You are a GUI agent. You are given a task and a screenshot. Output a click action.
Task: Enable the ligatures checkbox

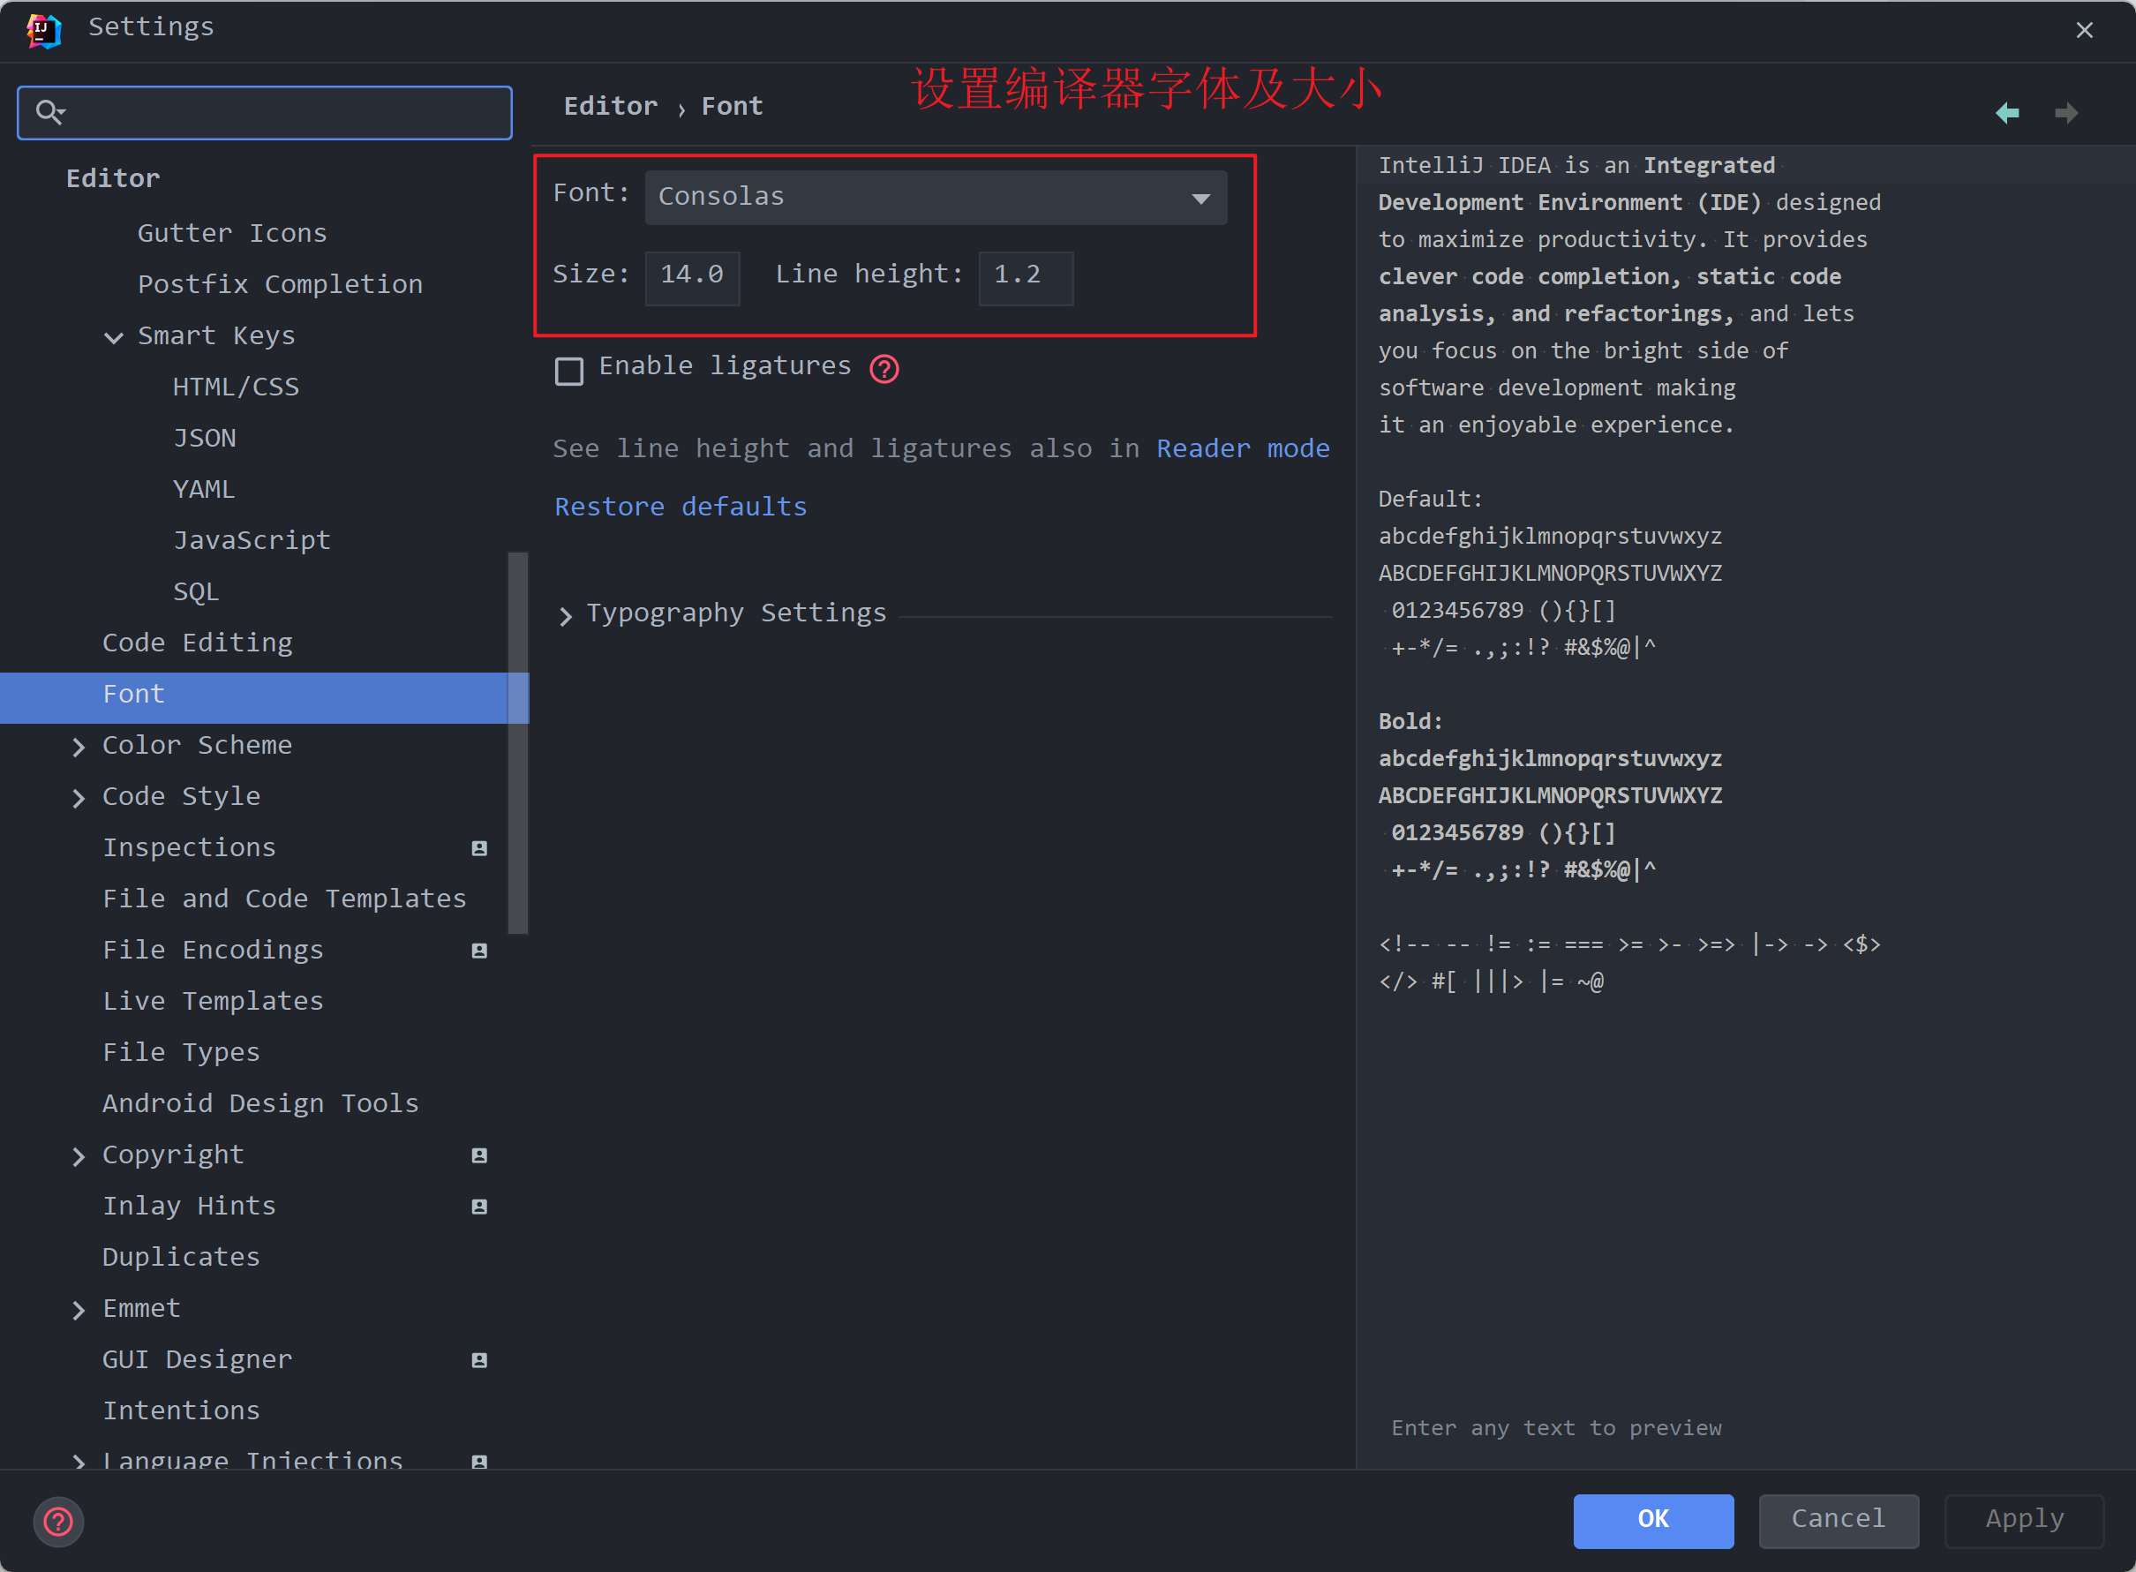click(569, 370)
